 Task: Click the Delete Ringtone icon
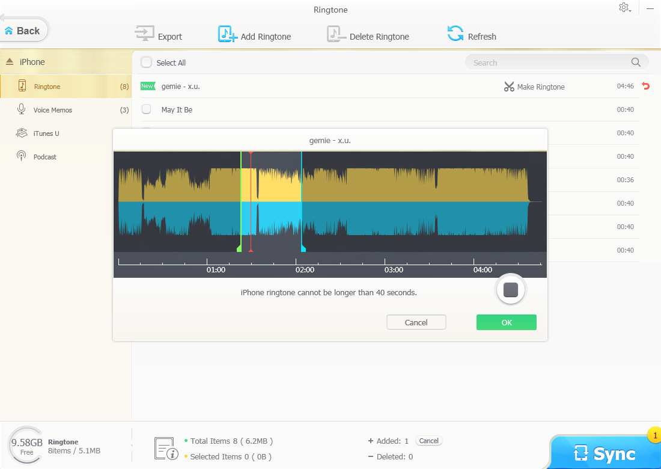tap(337, 34)
